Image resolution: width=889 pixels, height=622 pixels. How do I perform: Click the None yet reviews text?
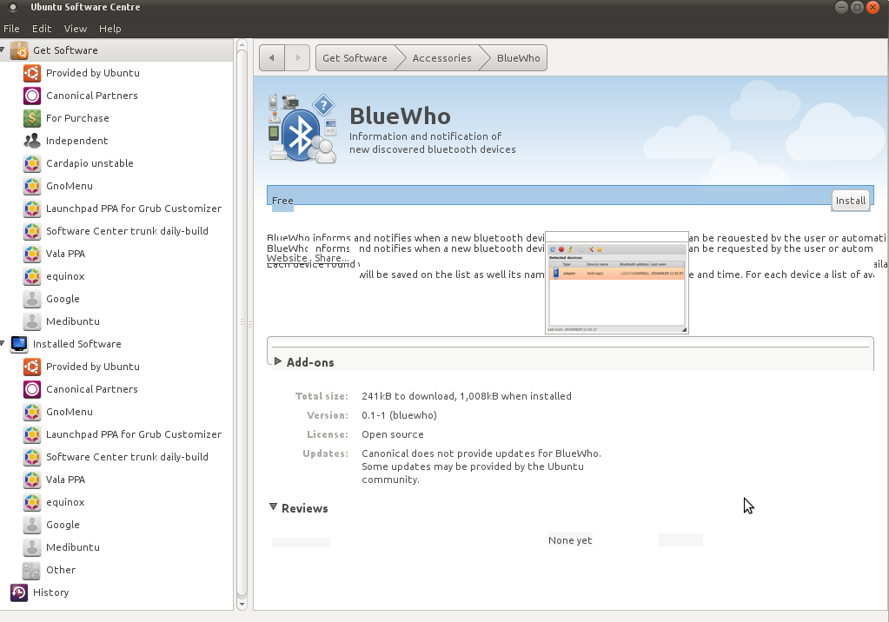point(570,540)
